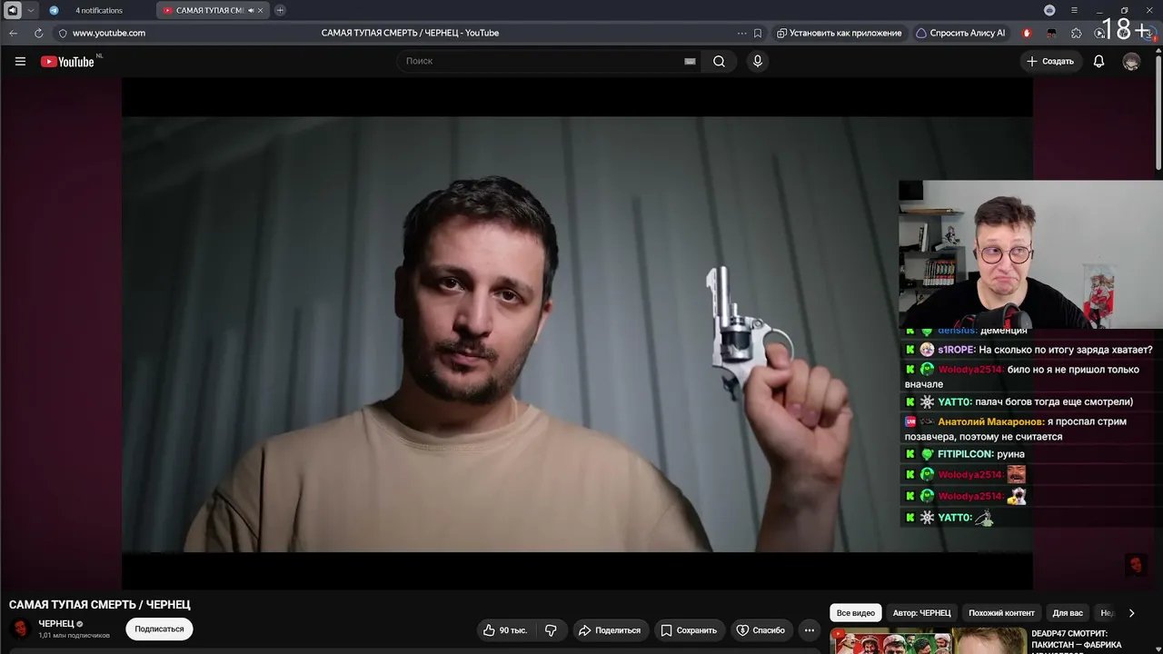Image resolution: width=1163 pixels, height=654 pixels.
Task: Go back in browser history
Action: coord(13,33)
